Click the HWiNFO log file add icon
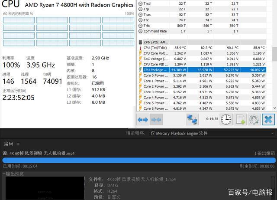This screenshot has width=277, height=200. tap(240, 120)
